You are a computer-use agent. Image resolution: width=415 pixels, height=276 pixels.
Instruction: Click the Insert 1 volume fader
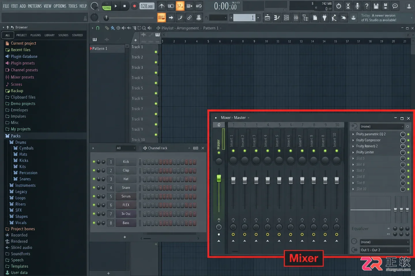point(233,181)
